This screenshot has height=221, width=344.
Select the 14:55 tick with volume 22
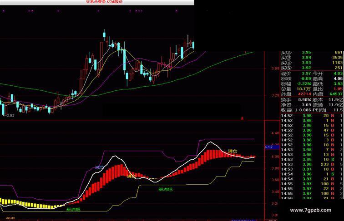coord(312,189)
